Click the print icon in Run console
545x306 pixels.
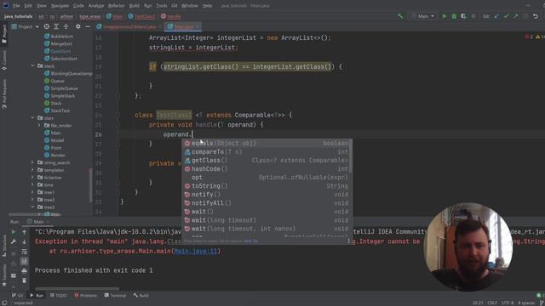pos(25,270)
